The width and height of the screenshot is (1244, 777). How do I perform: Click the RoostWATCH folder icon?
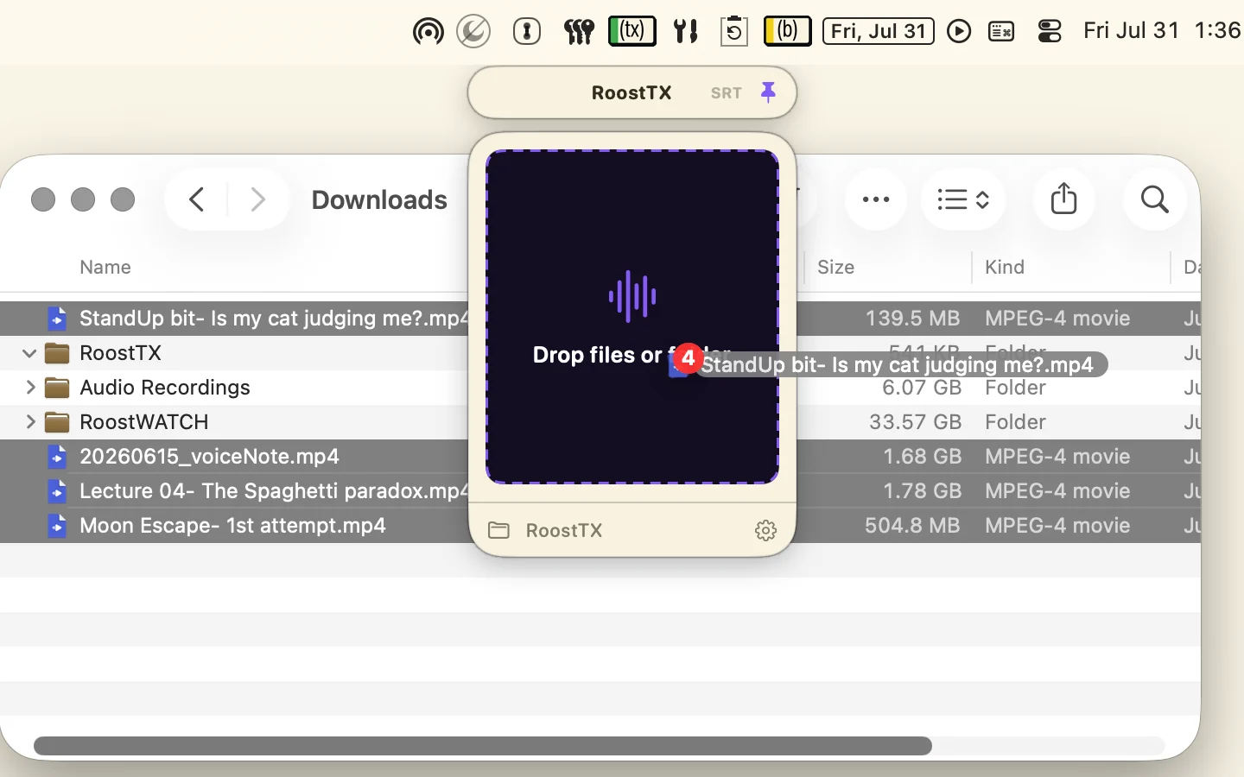[x=57, y=422]
